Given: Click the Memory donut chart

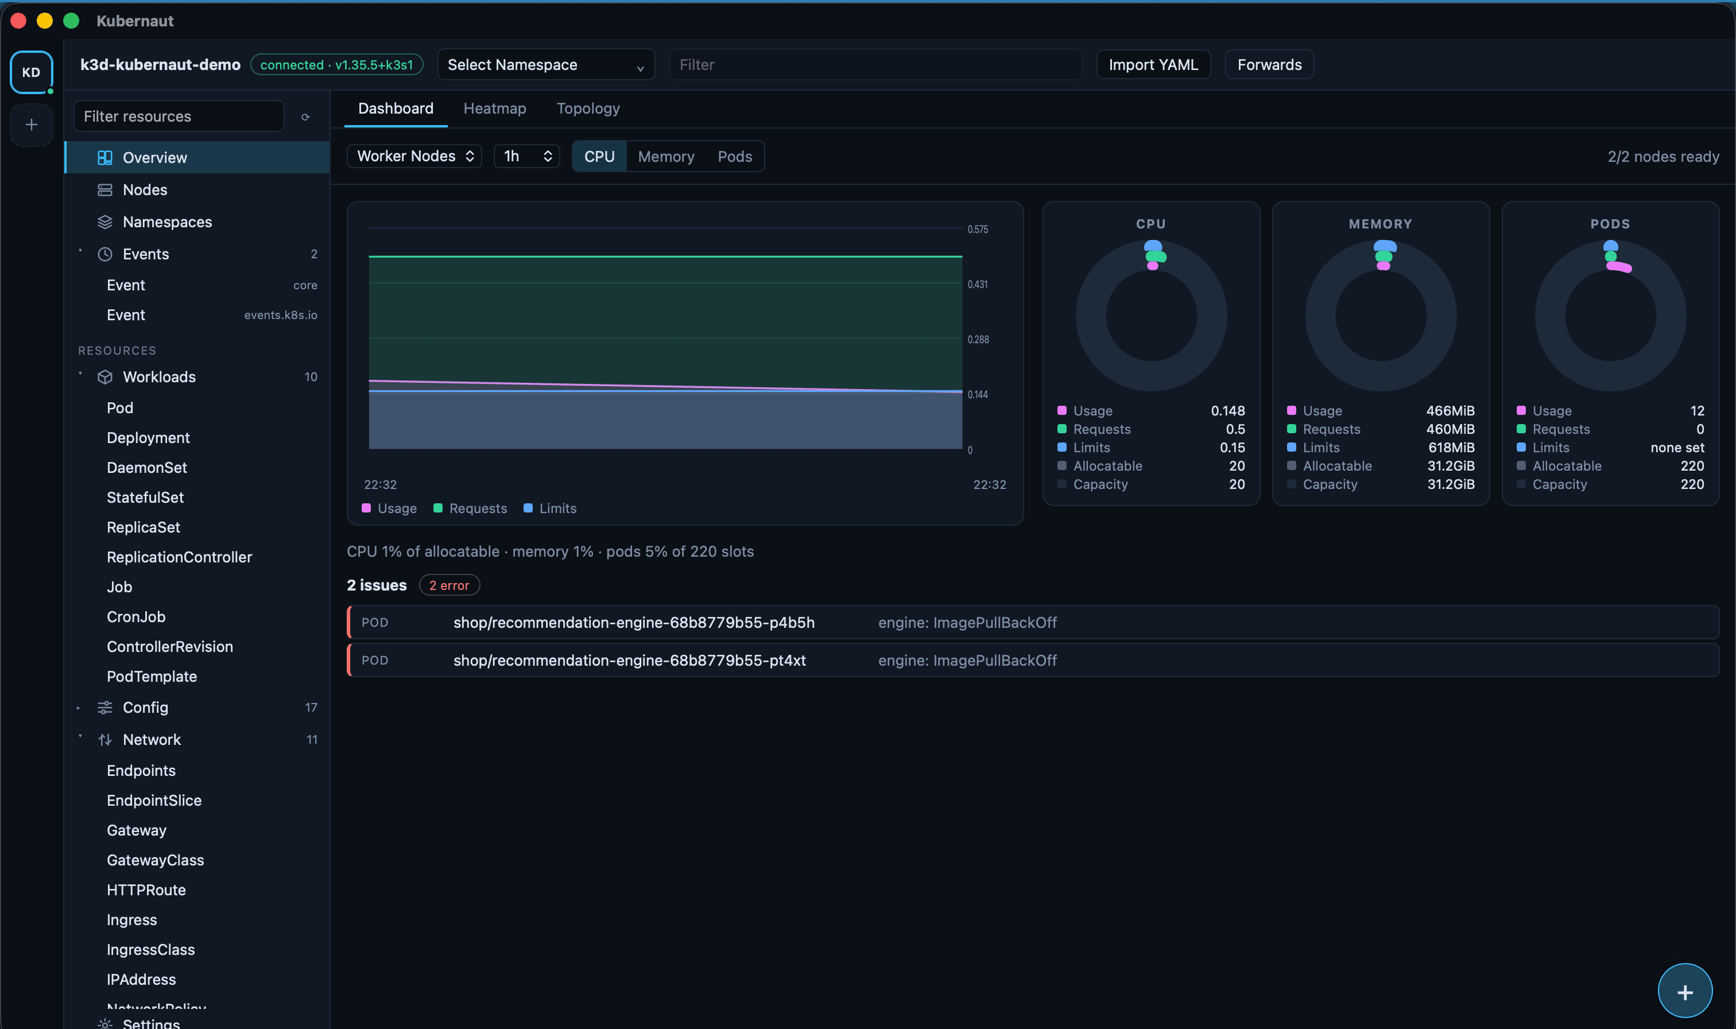Looking at the screenshot, I should [x=1380, y=316].
